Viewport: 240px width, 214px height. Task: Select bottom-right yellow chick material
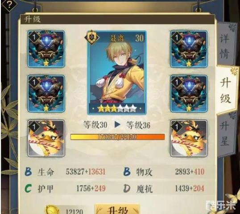[x=189, y=138]
